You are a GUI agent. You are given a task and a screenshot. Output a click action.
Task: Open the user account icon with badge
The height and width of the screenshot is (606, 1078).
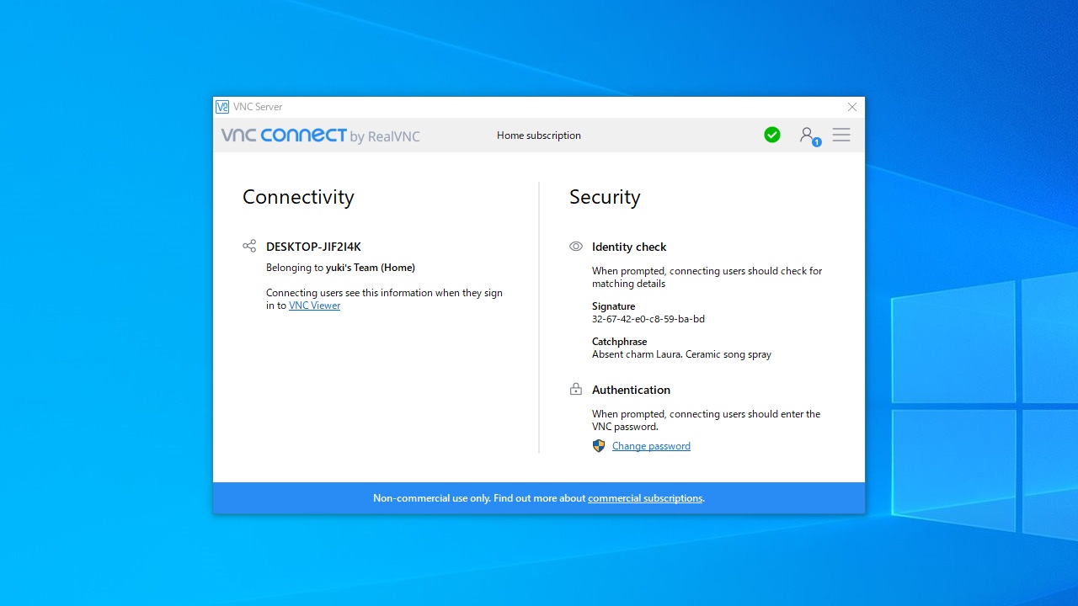808,136
